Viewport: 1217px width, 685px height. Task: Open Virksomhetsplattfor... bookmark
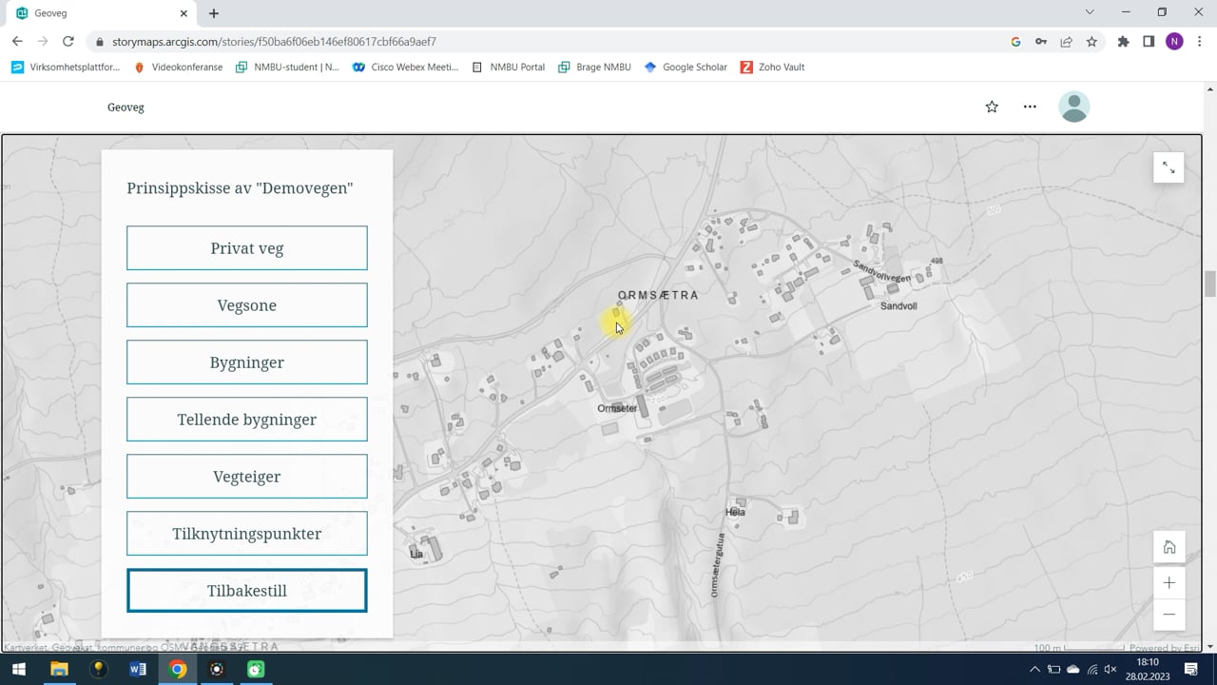click(x=66, y=68)
